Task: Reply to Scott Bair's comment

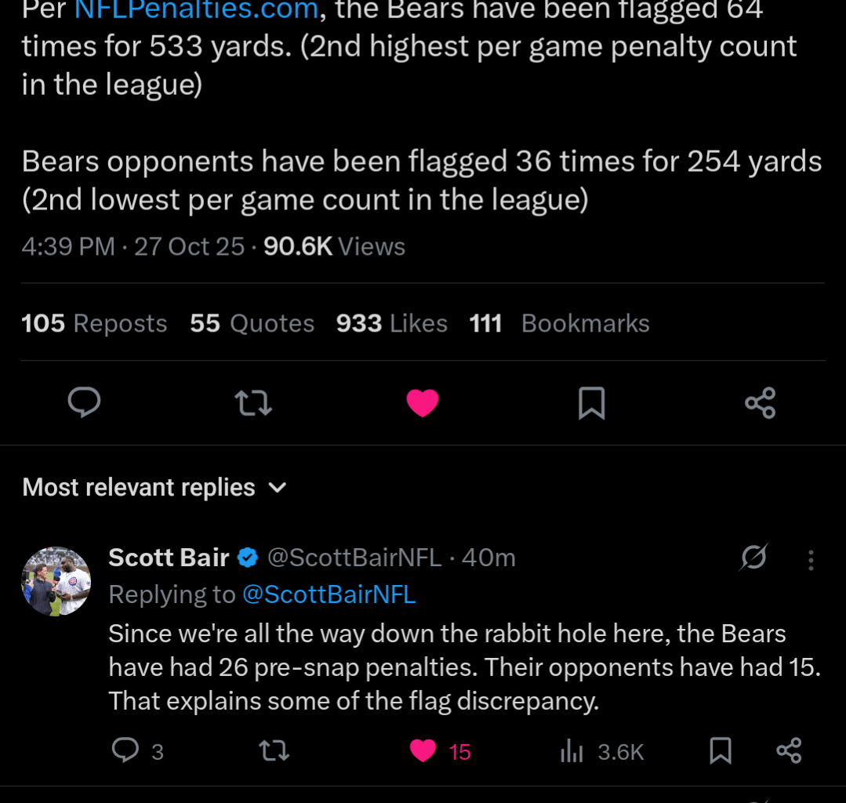Action: point(125,750)
